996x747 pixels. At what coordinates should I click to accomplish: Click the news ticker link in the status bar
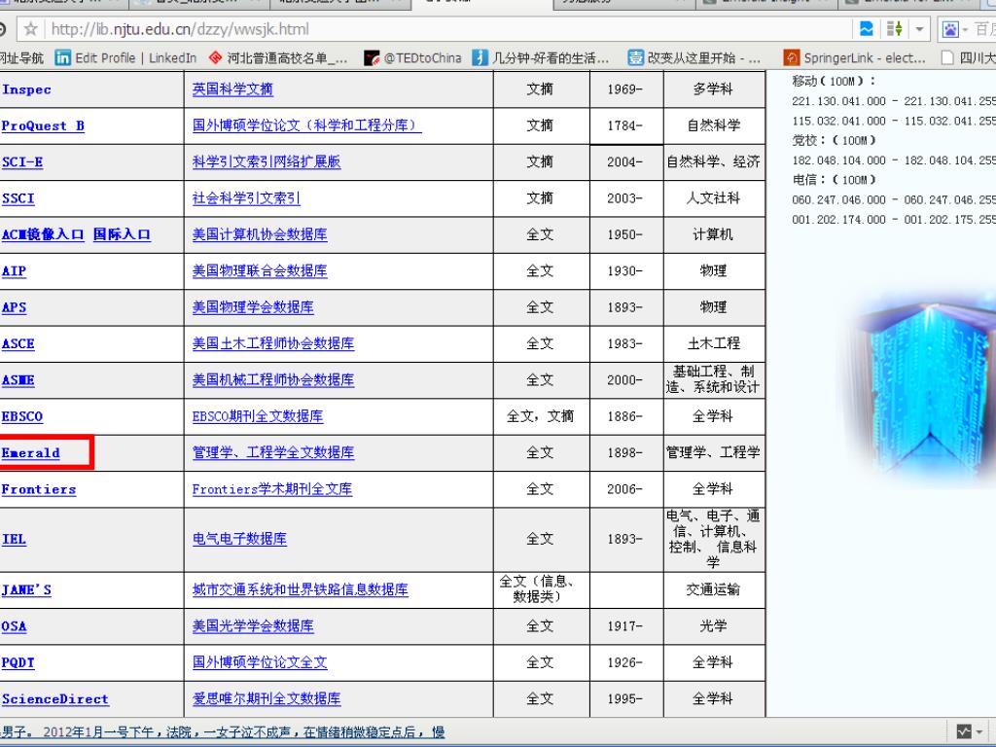[x=223, y=732]
